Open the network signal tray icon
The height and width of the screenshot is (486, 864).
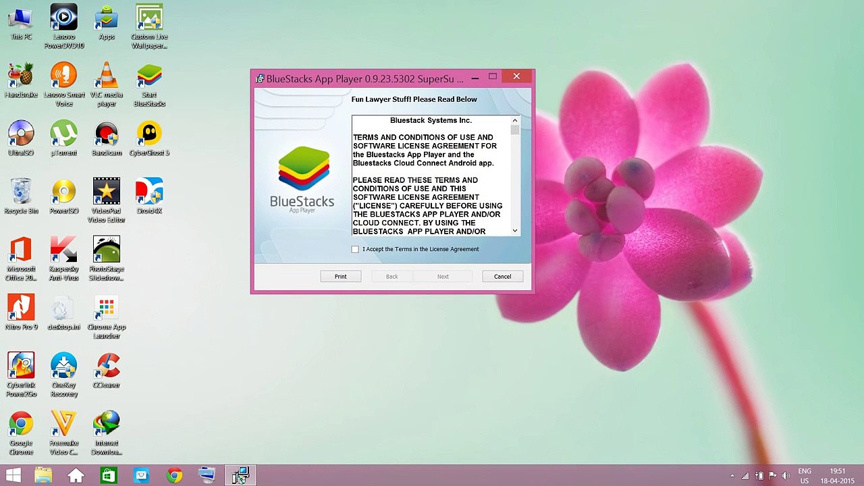745,476
